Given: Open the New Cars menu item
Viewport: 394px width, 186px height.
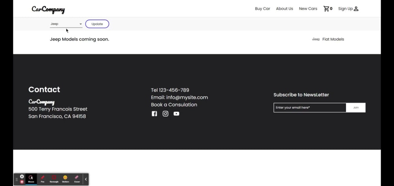Looking at the screenshot, I should pyautogui.click(x=308, y=9).
